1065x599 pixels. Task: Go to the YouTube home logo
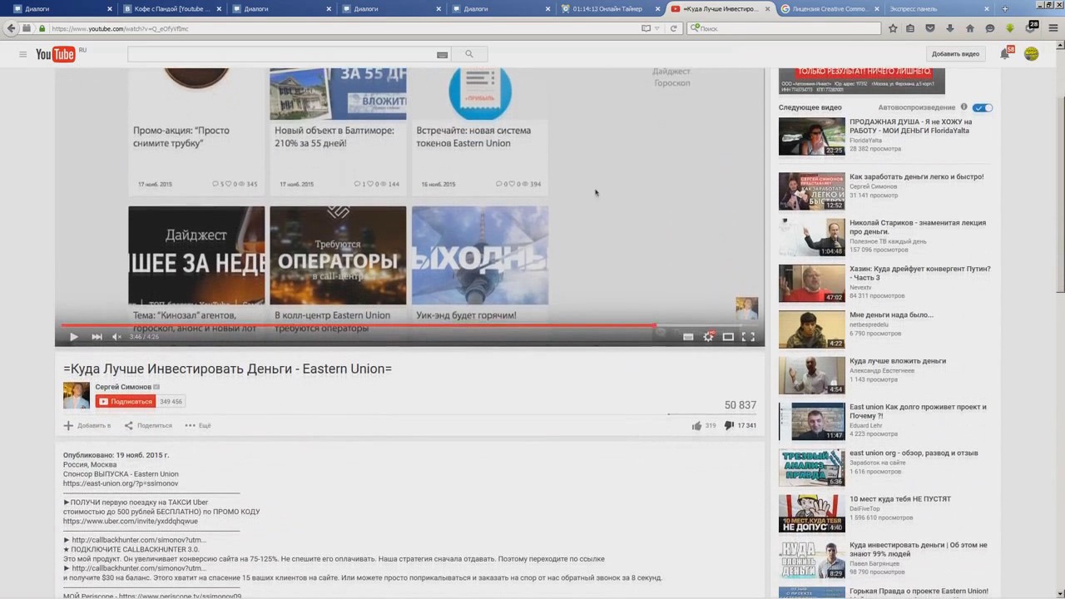pos(57,54)
